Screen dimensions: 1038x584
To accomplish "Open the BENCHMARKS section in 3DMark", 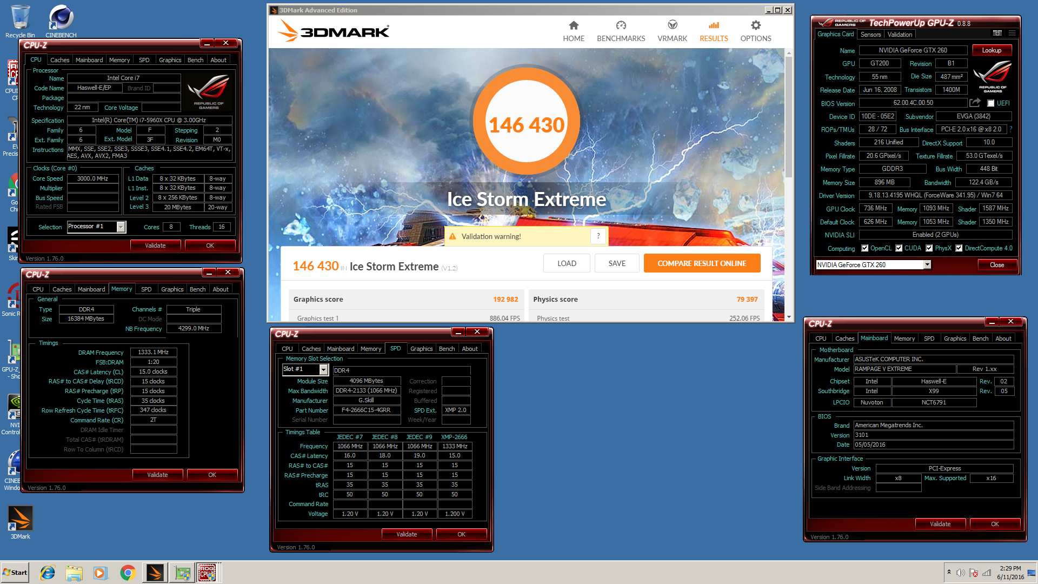I will 621,31.
